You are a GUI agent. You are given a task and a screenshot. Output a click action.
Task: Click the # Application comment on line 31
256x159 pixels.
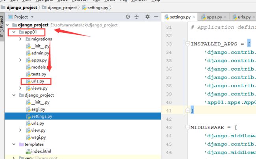pyautogui.click(x=223, y=27)
